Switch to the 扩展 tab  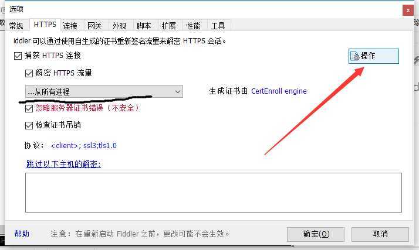pos(168,26)
